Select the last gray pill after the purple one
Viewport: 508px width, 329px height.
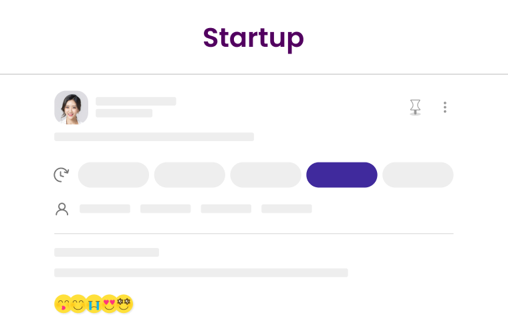point(418,175)
